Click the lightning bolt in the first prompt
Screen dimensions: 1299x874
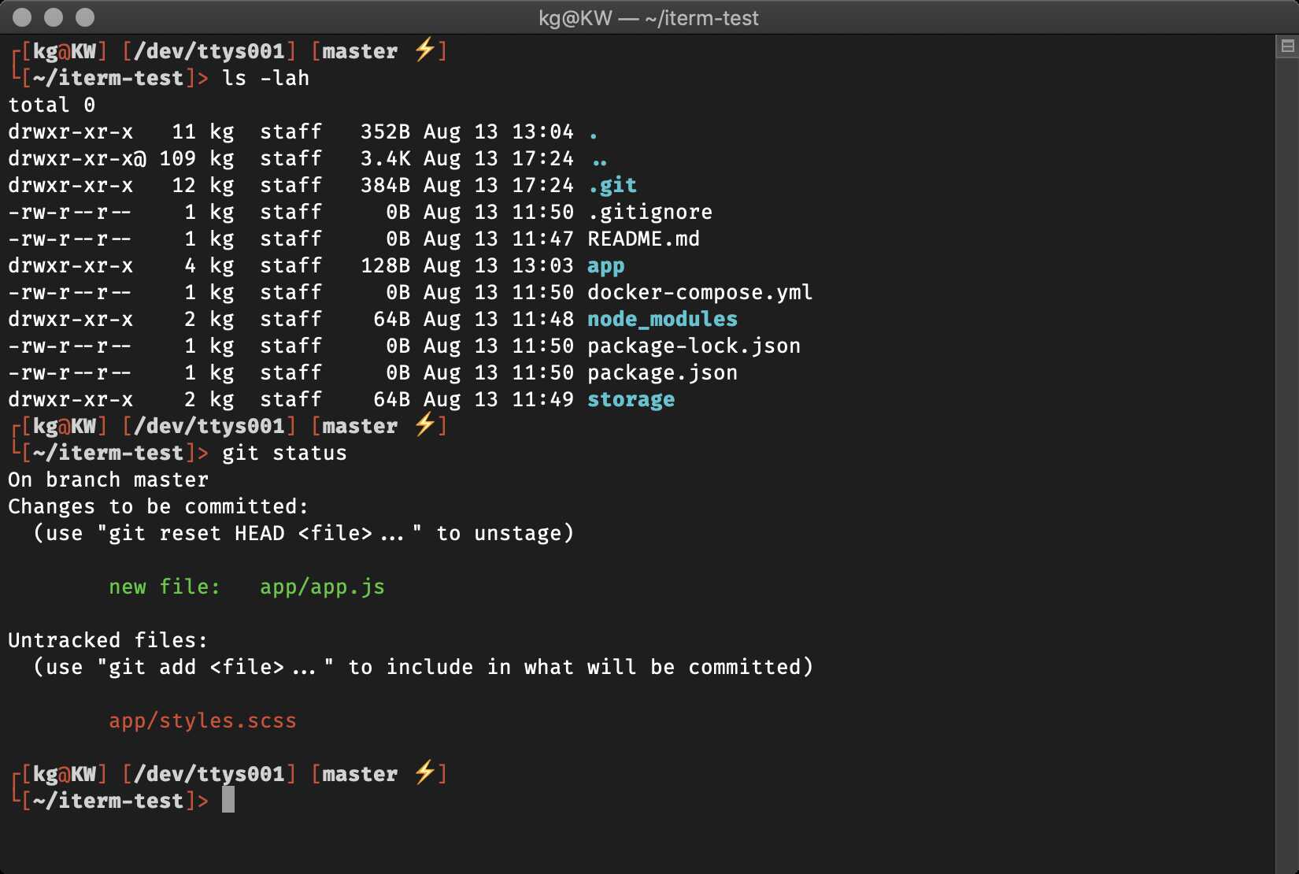pos(424,50)
